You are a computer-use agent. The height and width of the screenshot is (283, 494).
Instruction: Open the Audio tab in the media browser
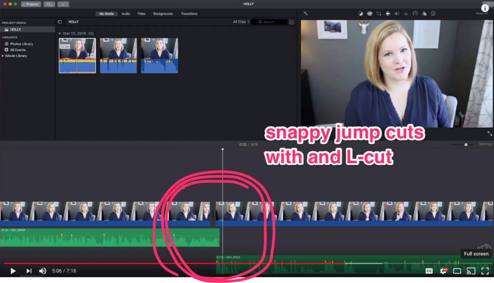125,13
